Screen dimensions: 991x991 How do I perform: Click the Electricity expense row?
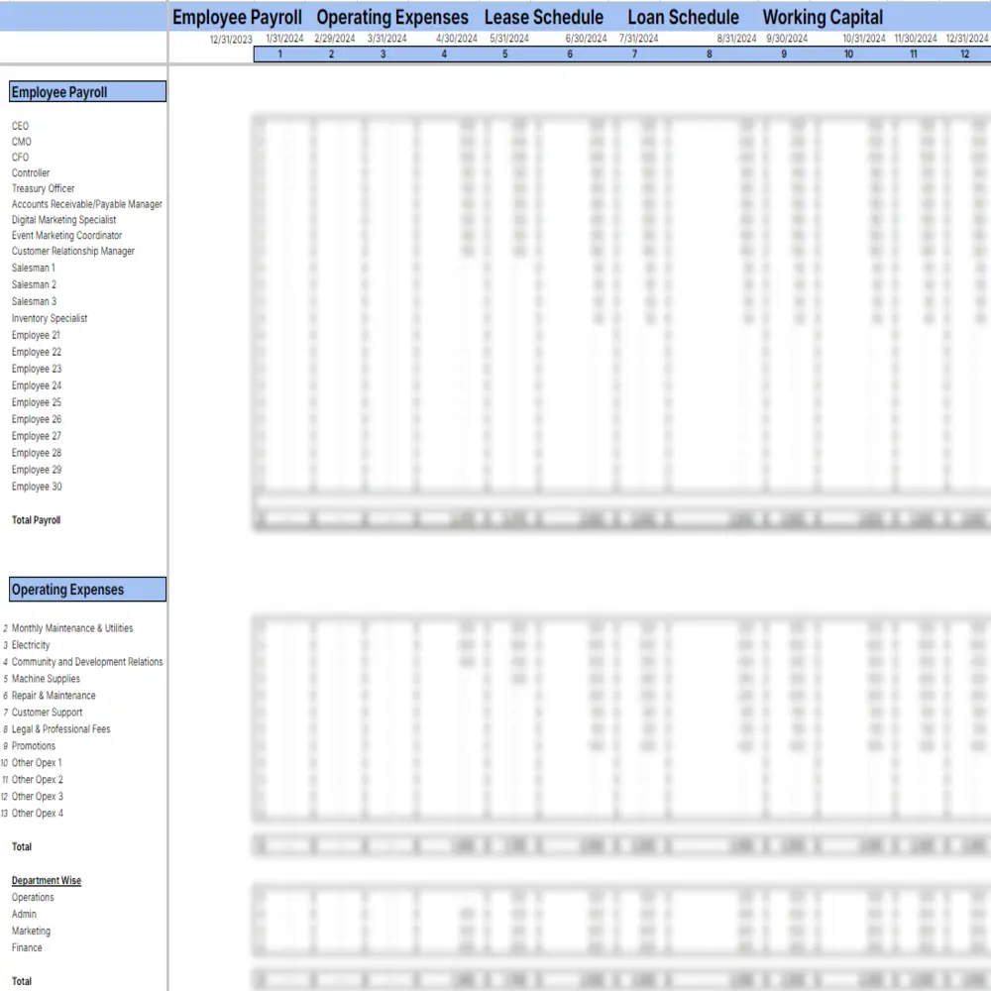[31, 644]
